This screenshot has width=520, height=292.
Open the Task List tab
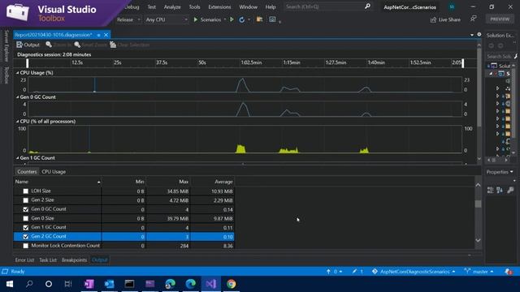[x=48, y=260]
